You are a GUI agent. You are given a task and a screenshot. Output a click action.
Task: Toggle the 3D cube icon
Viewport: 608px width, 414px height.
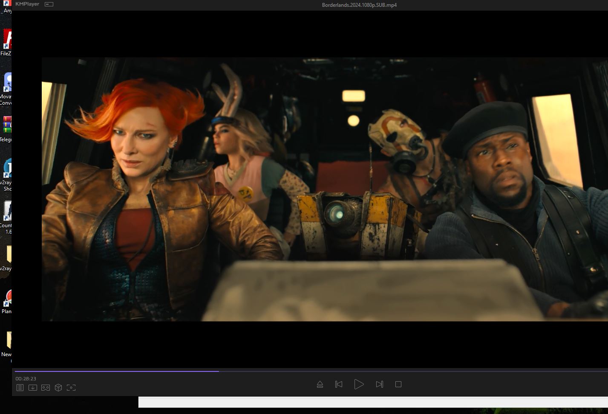(x=58, y=388)
